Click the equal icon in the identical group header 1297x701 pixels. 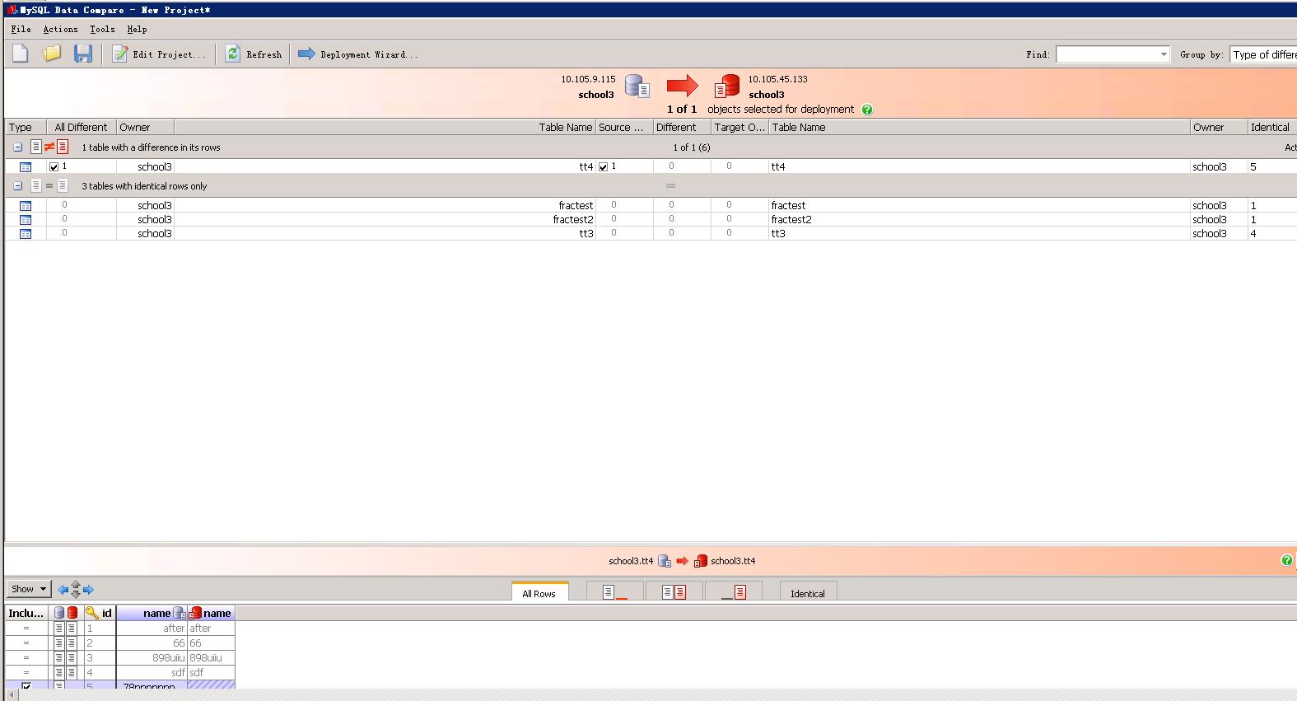click(x=49, y=186)
